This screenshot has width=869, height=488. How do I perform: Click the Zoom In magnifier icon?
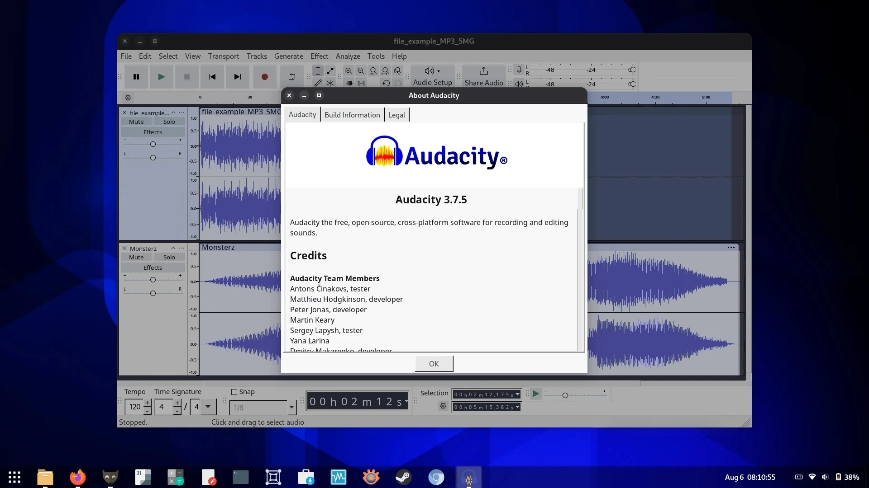pos(349,71)
